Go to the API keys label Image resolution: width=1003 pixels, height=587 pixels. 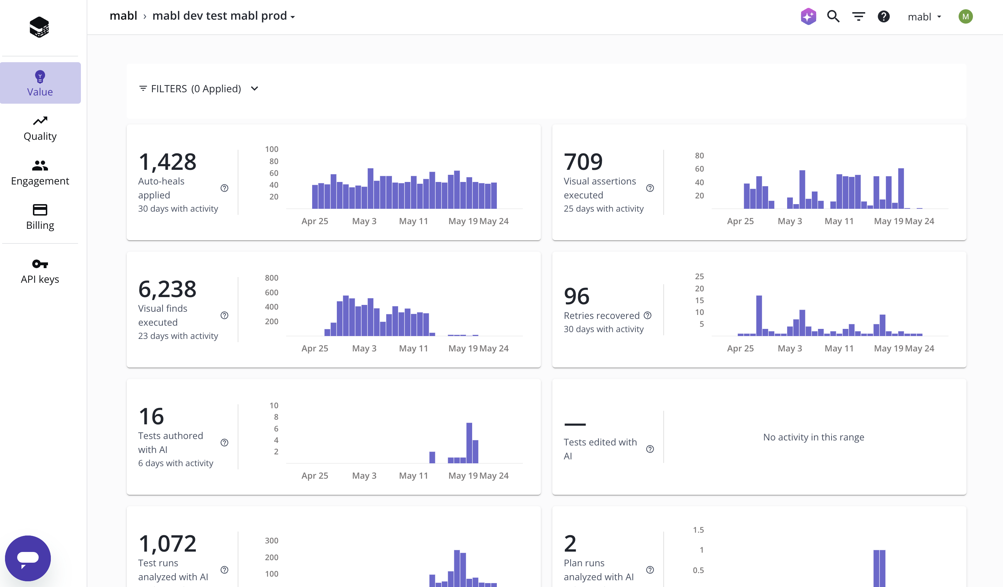pyautogui.click(x=40, y=279)
